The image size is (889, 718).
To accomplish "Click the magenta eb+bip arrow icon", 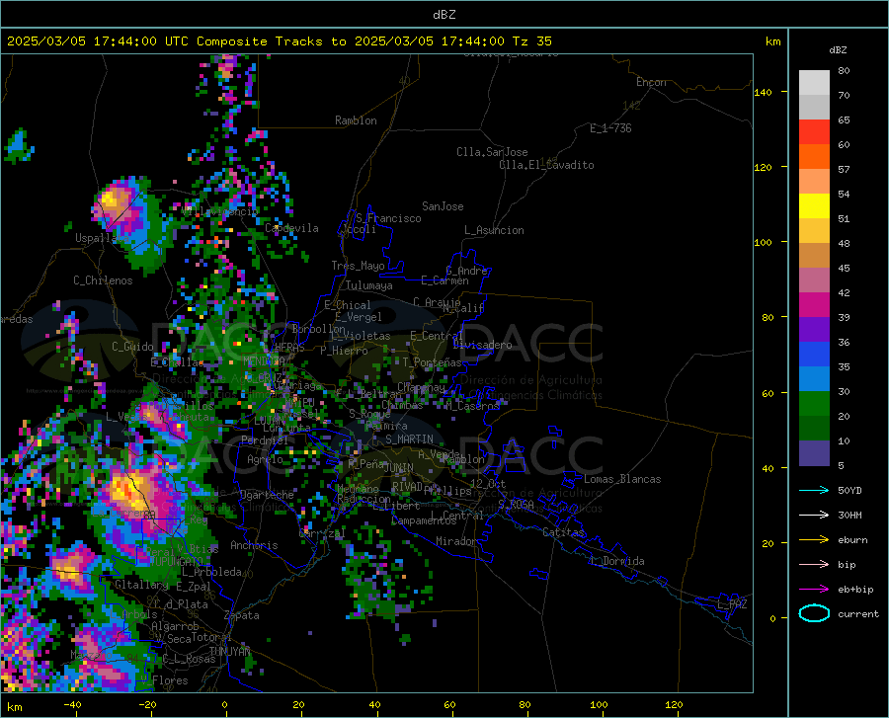I will pyautogui.click(x=814, y=590).
